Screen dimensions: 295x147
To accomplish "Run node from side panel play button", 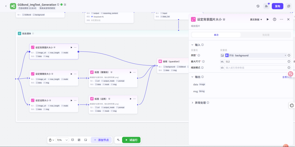I will click(268, 19).
